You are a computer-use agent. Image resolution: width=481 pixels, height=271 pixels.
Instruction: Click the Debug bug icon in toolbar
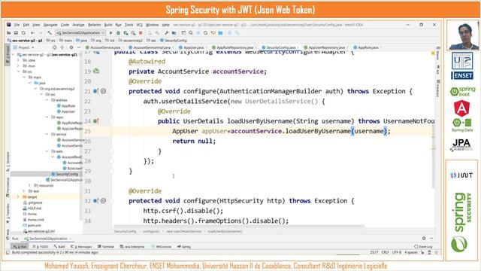click(118, 32)
